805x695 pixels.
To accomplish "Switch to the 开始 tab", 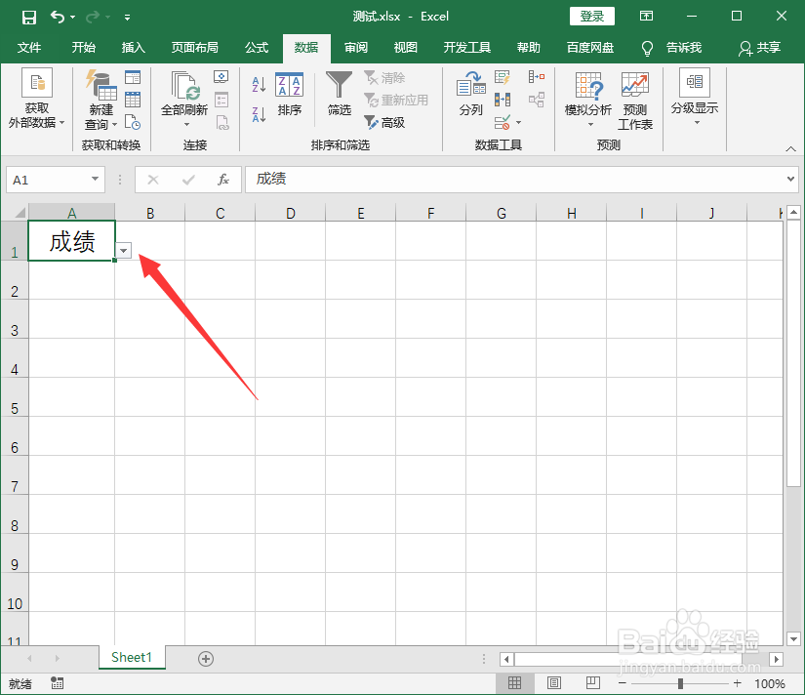I will pos(84,48).
